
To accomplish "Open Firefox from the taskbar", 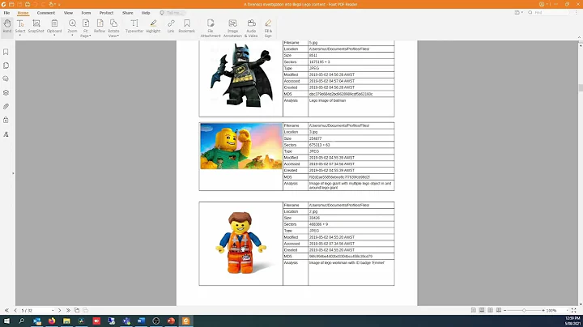I will (52, 321).
